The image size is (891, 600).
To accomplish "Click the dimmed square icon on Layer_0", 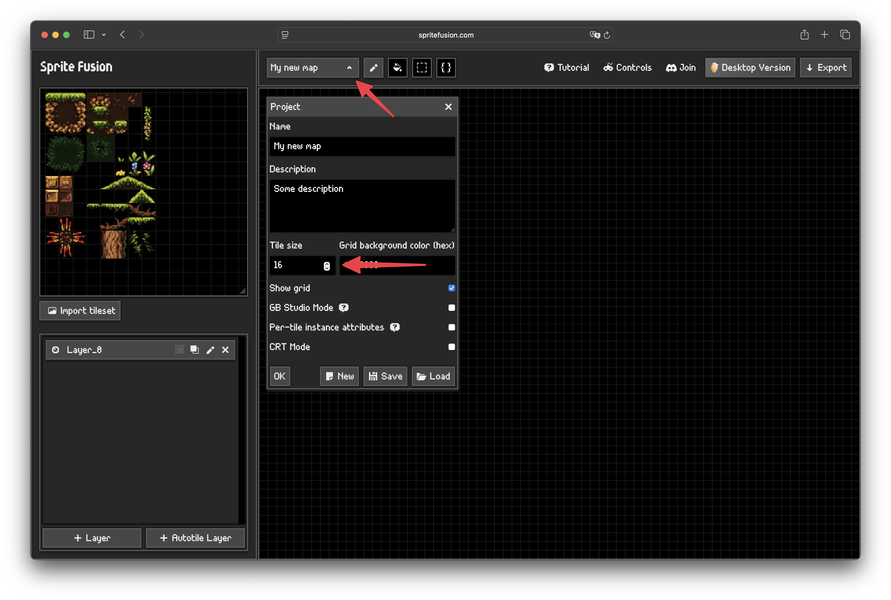I will 179,350.
